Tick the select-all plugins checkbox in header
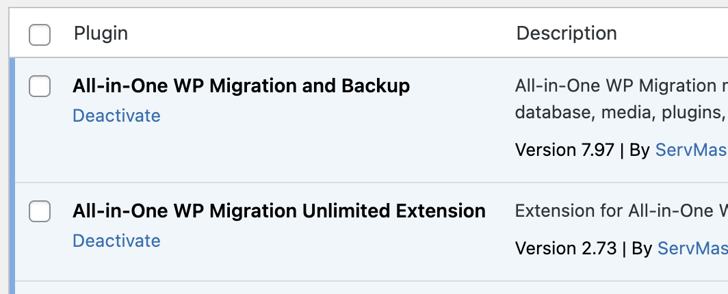Viewport: 728px width, 294px height. (40, 34)
